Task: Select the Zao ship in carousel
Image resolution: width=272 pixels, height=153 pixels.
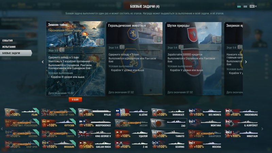Action: [168, 123]
